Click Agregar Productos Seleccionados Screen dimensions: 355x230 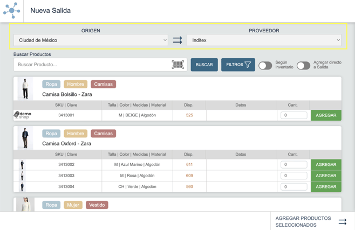(x=312, y=221)
